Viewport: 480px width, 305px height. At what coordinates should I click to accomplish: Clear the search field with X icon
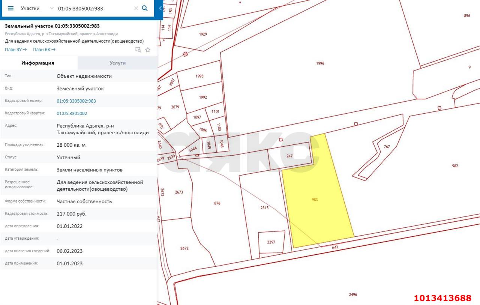(136, 8)
